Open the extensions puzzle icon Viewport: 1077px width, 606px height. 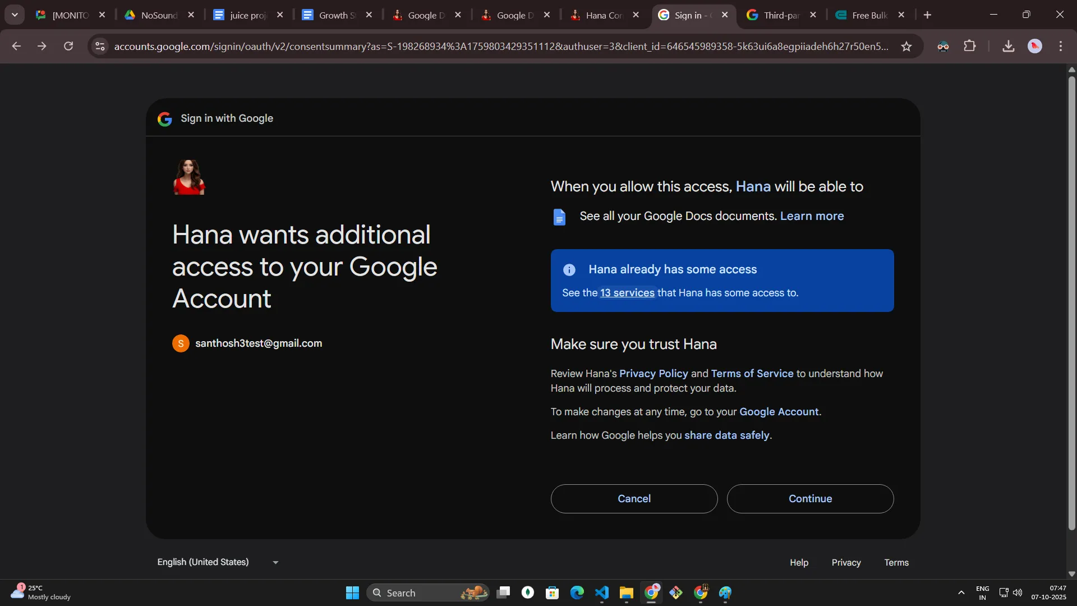[x=970, y=46]
